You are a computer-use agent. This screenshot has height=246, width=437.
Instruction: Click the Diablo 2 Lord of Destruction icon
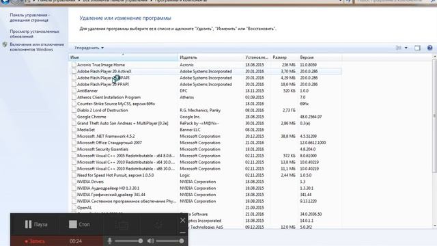coord(74,110)
